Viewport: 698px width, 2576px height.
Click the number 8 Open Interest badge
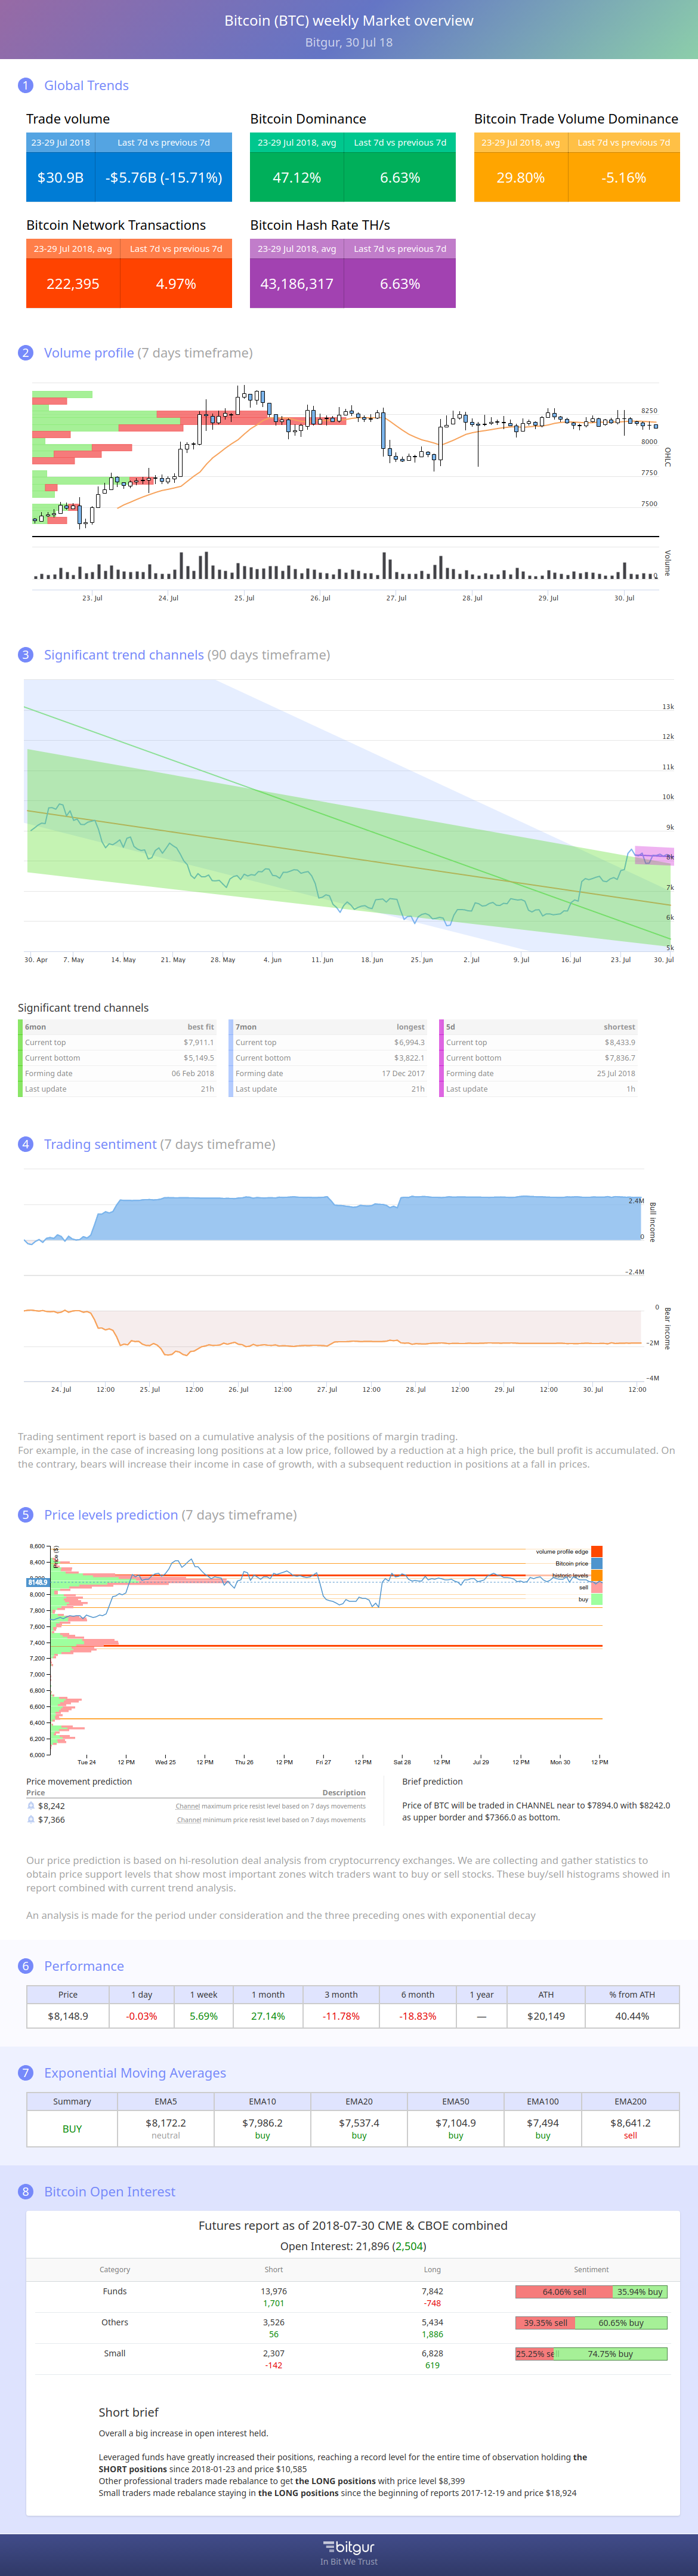[26, 2191]
